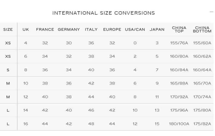Image resolution: width=215 pixels, height=136 pixels.
Task: Select the JAPAN column header
Action: pyautogui.click(x=157, y=30)
